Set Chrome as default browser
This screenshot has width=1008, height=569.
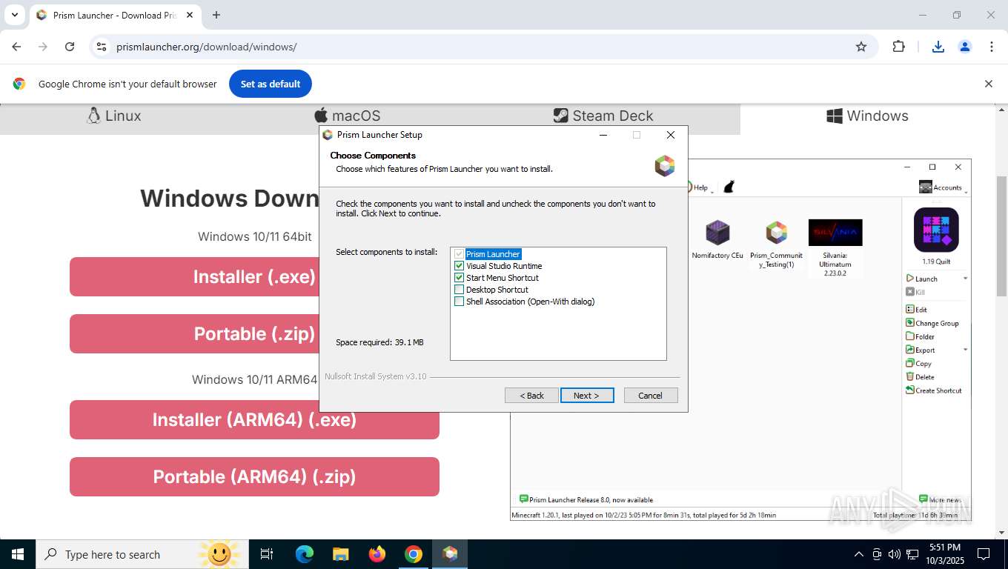point(271,84)
